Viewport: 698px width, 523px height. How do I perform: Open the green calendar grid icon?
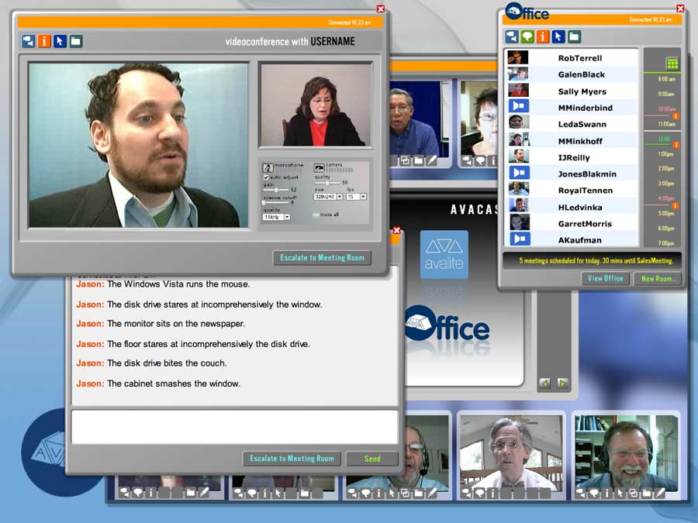pos(672,63)
